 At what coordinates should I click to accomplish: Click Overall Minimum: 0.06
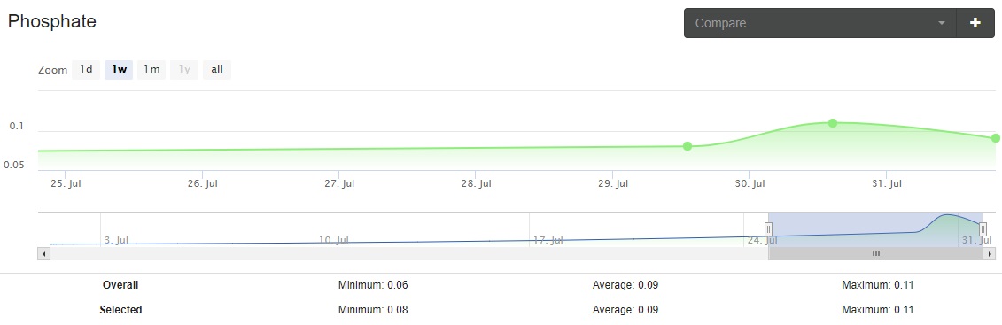(373, 285)
